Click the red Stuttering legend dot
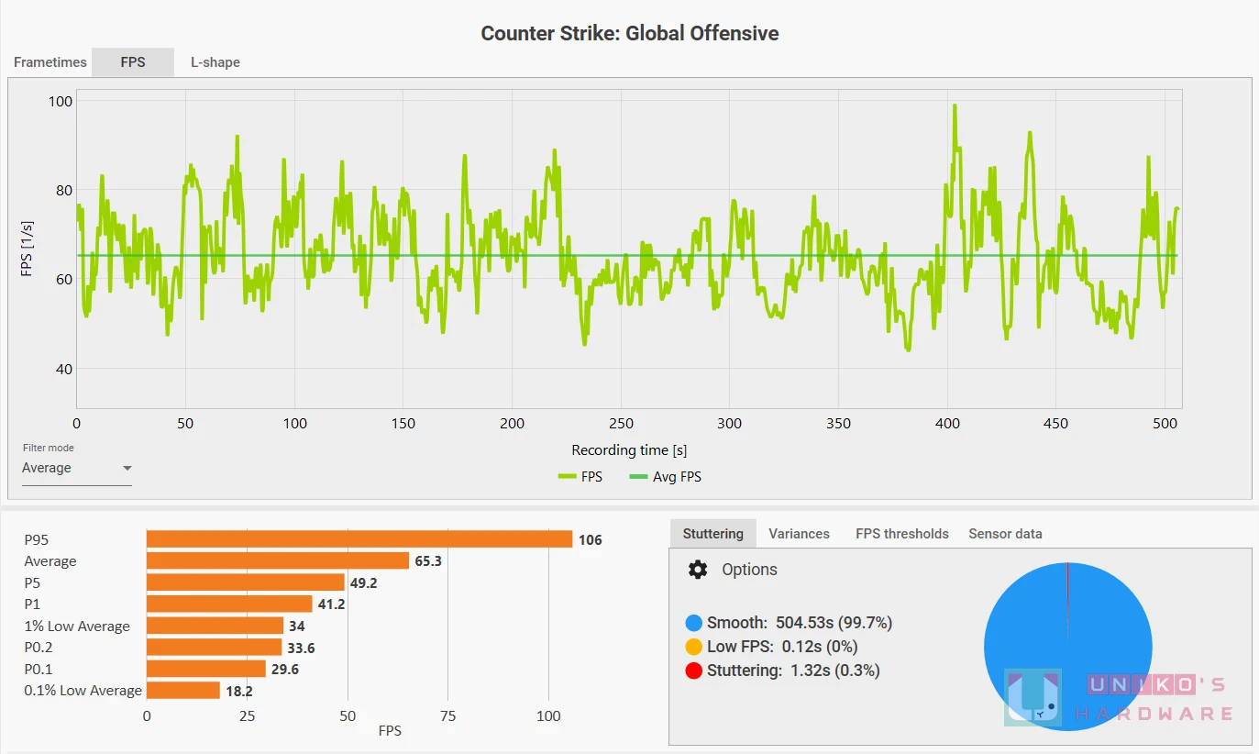 [x=694, y=671]
